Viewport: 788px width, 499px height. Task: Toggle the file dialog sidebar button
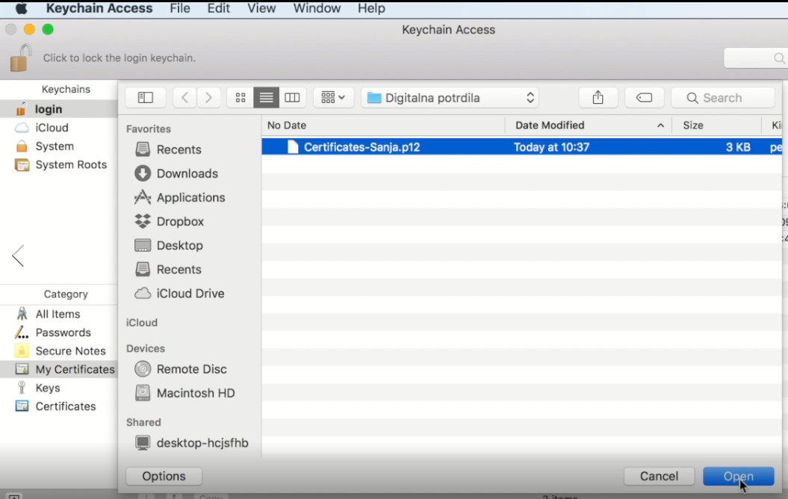click(145, 98)
